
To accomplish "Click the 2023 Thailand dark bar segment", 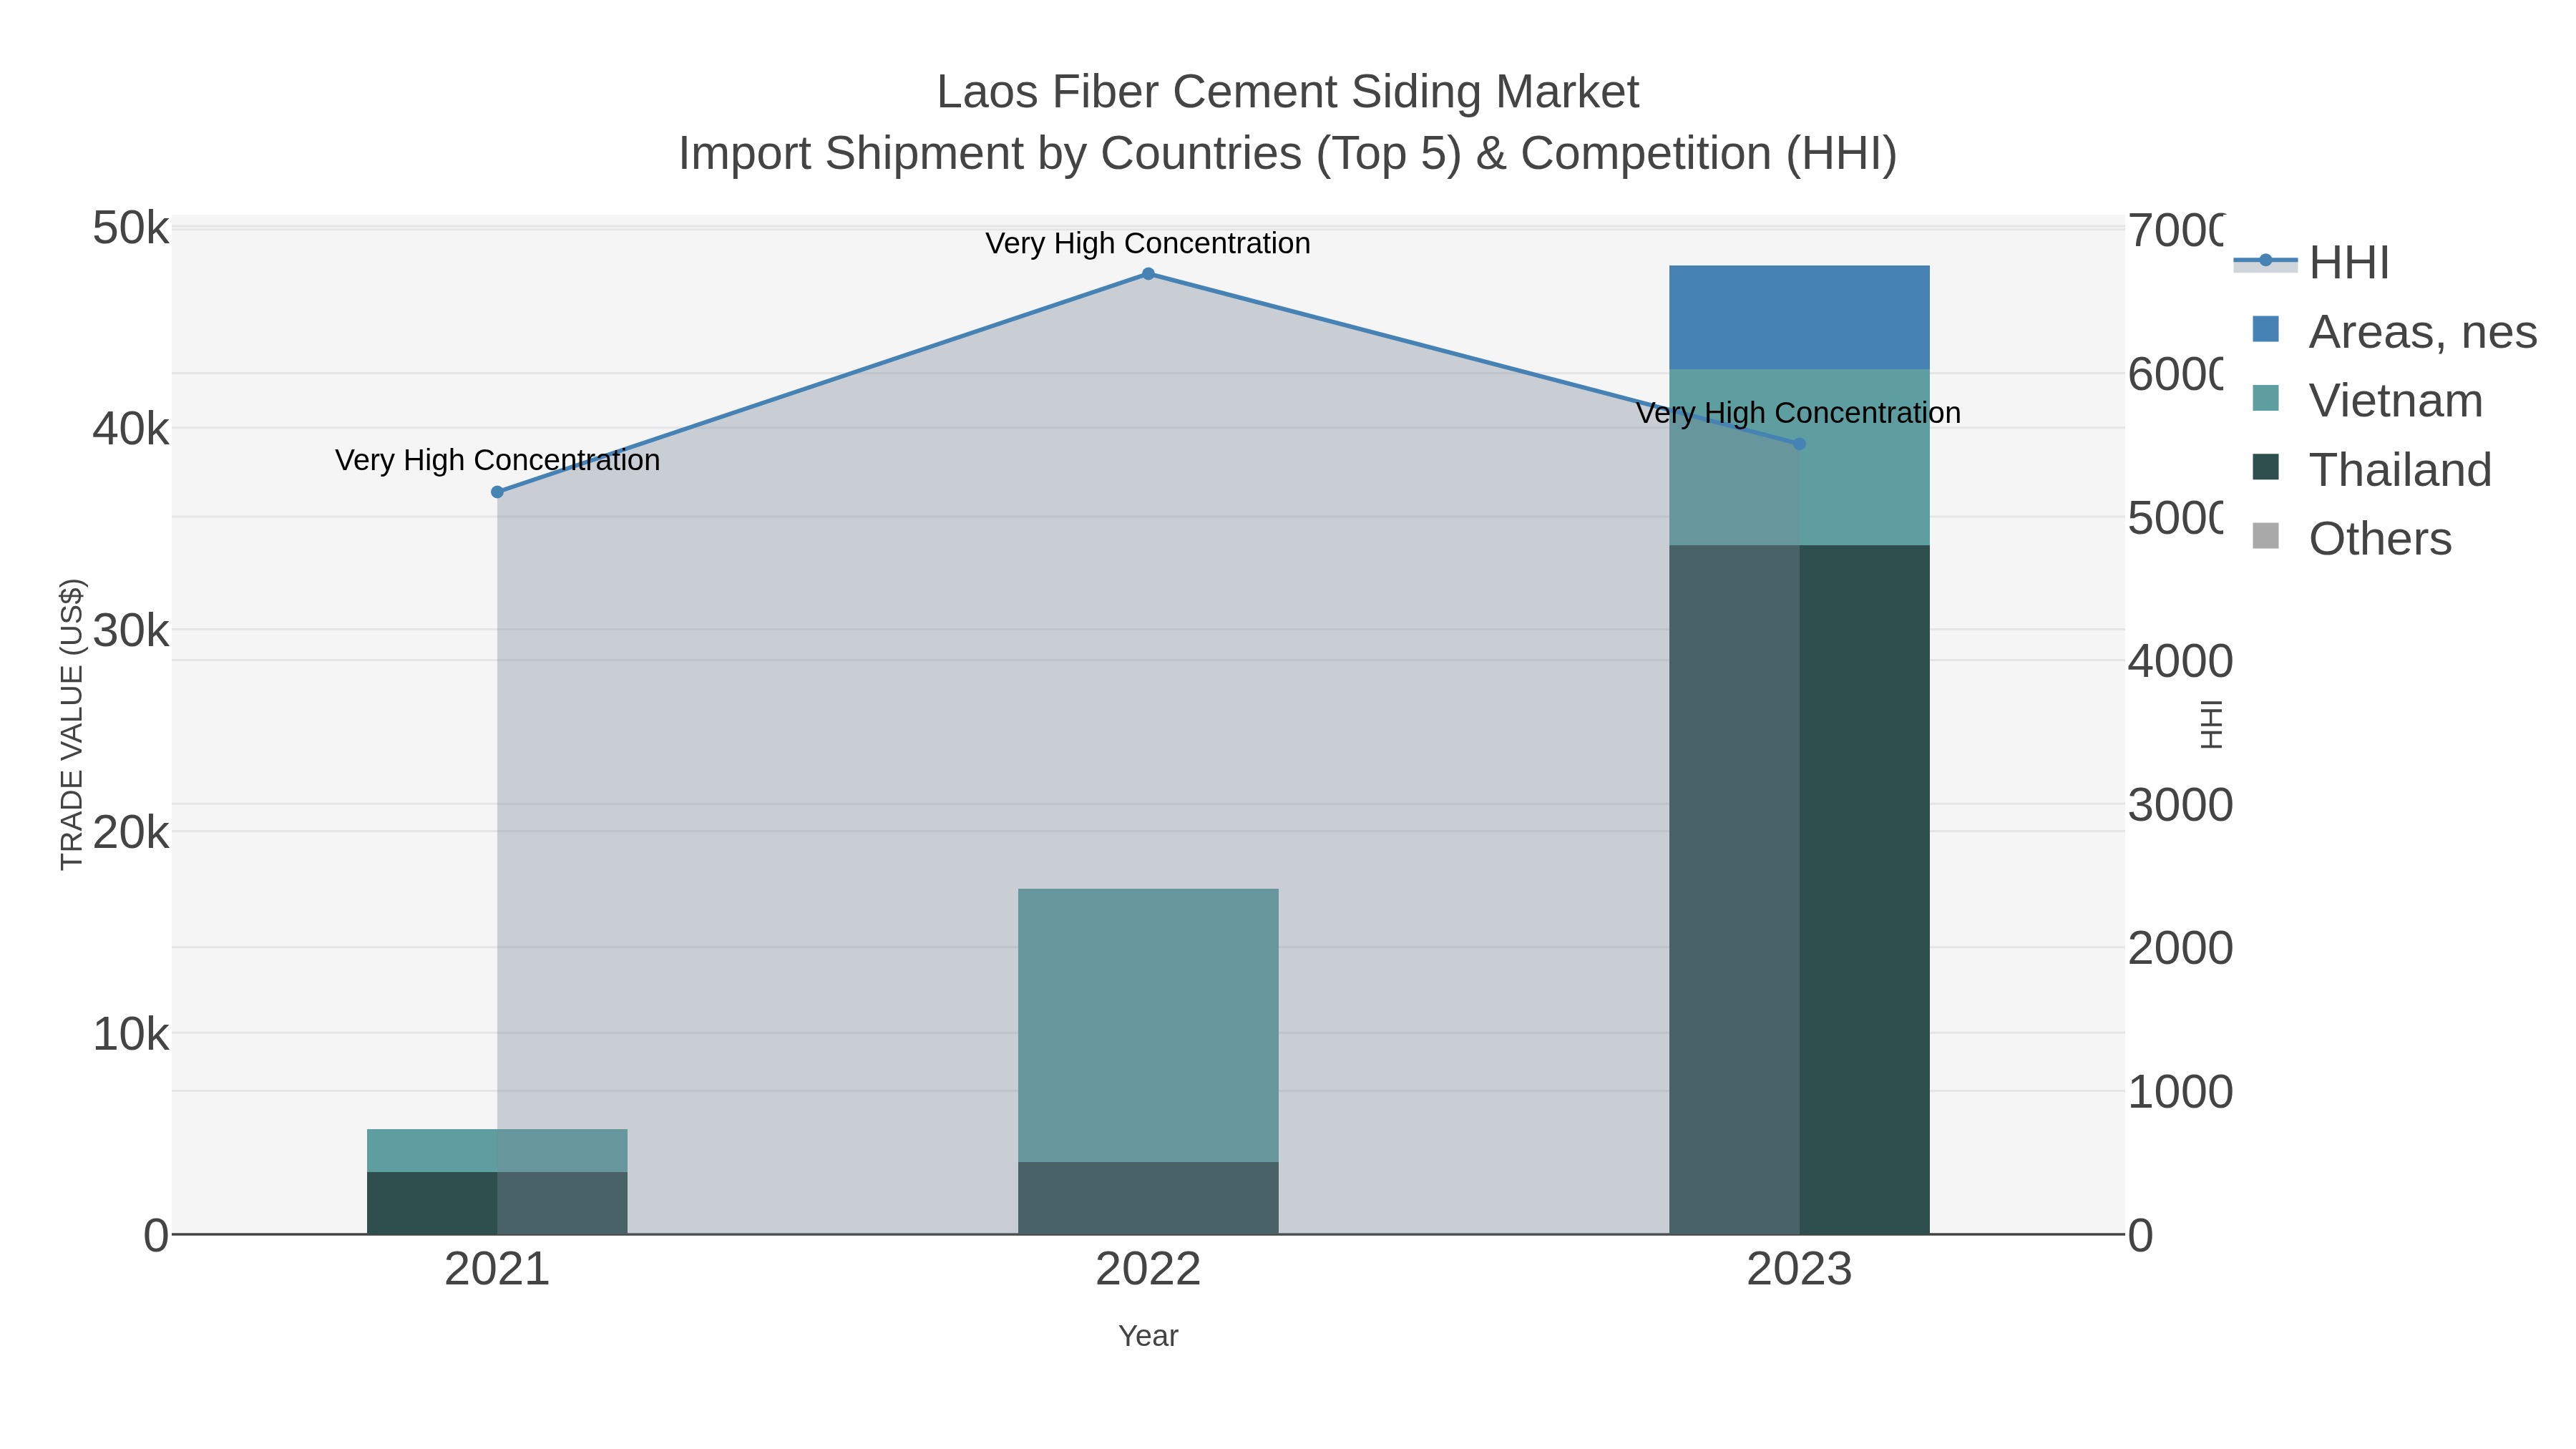I will 1799,890.
